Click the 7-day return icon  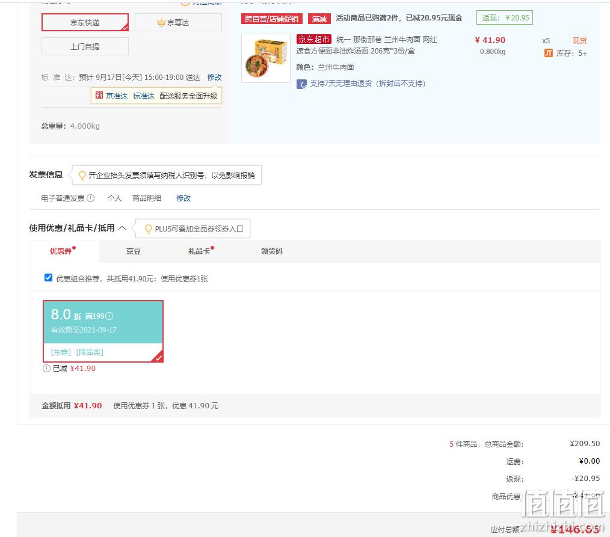pyautogui.click(x=301, y=84)
